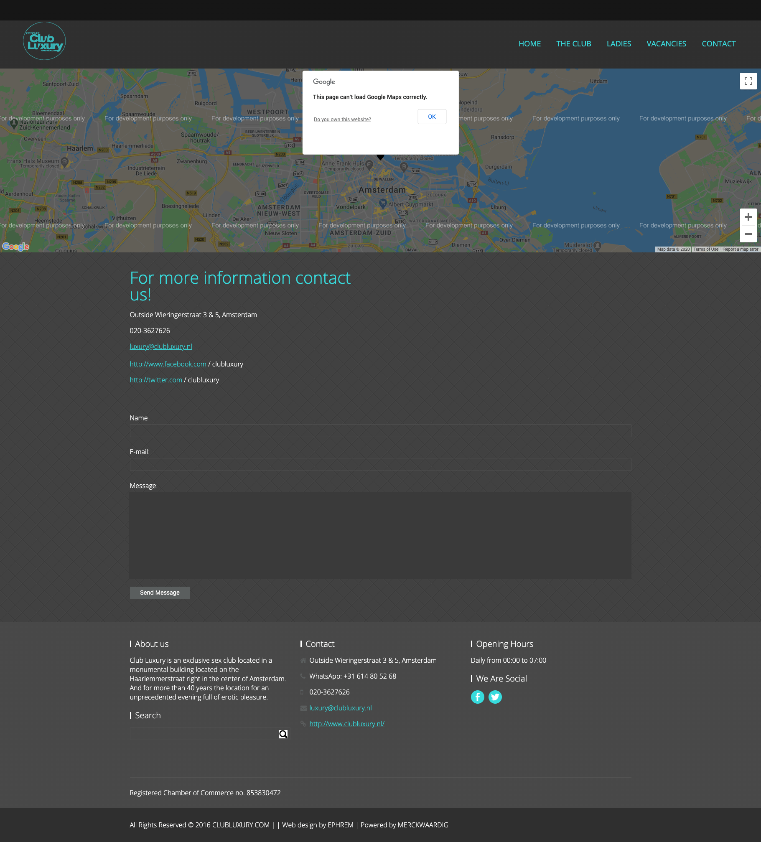Open the HOME menu item
Image resolution: width=761 pixels, height=842 pixels.
529,44
